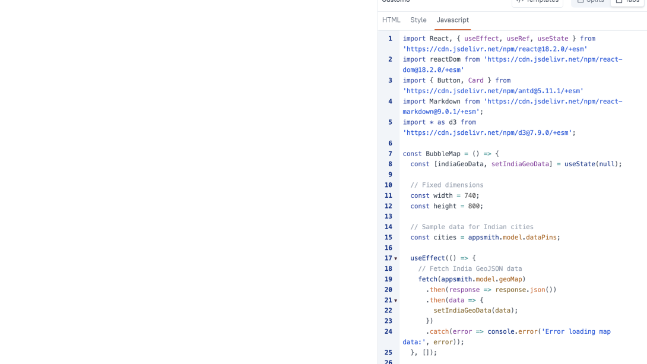
Task: Switch to the HTML tab
Action: pos(391,20)
